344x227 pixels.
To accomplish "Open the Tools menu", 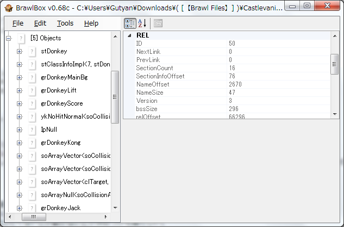I will tap(65, 23).
